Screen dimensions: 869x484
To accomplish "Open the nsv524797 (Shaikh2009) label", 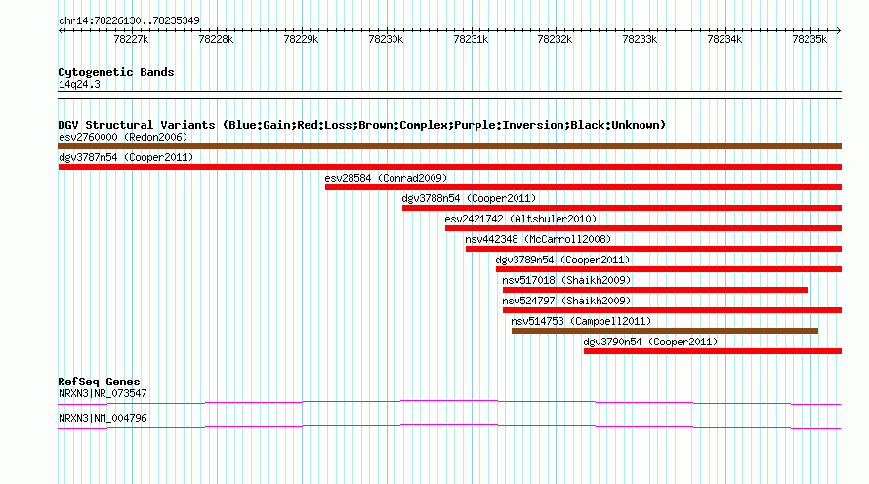I will point(566,301).
